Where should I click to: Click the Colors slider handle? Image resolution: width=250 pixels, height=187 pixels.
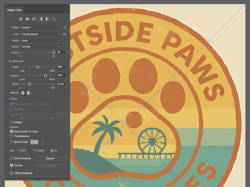(54, 52)
